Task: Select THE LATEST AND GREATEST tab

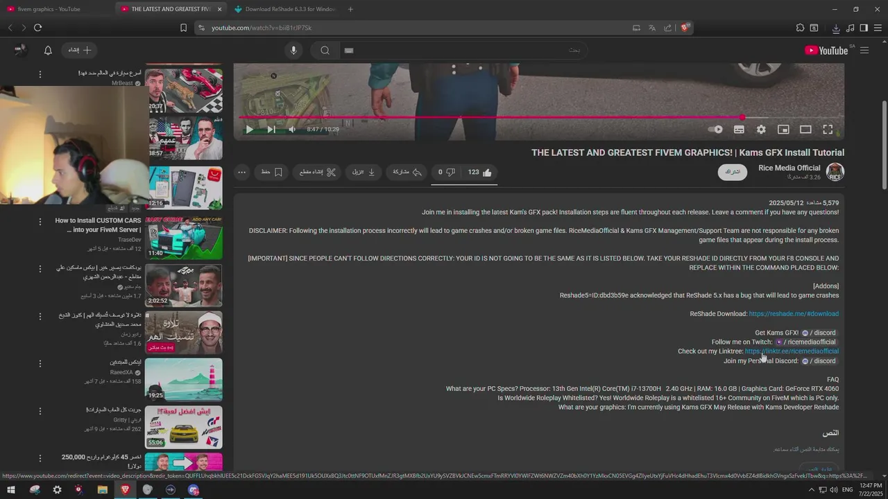Action: point(171,9)
